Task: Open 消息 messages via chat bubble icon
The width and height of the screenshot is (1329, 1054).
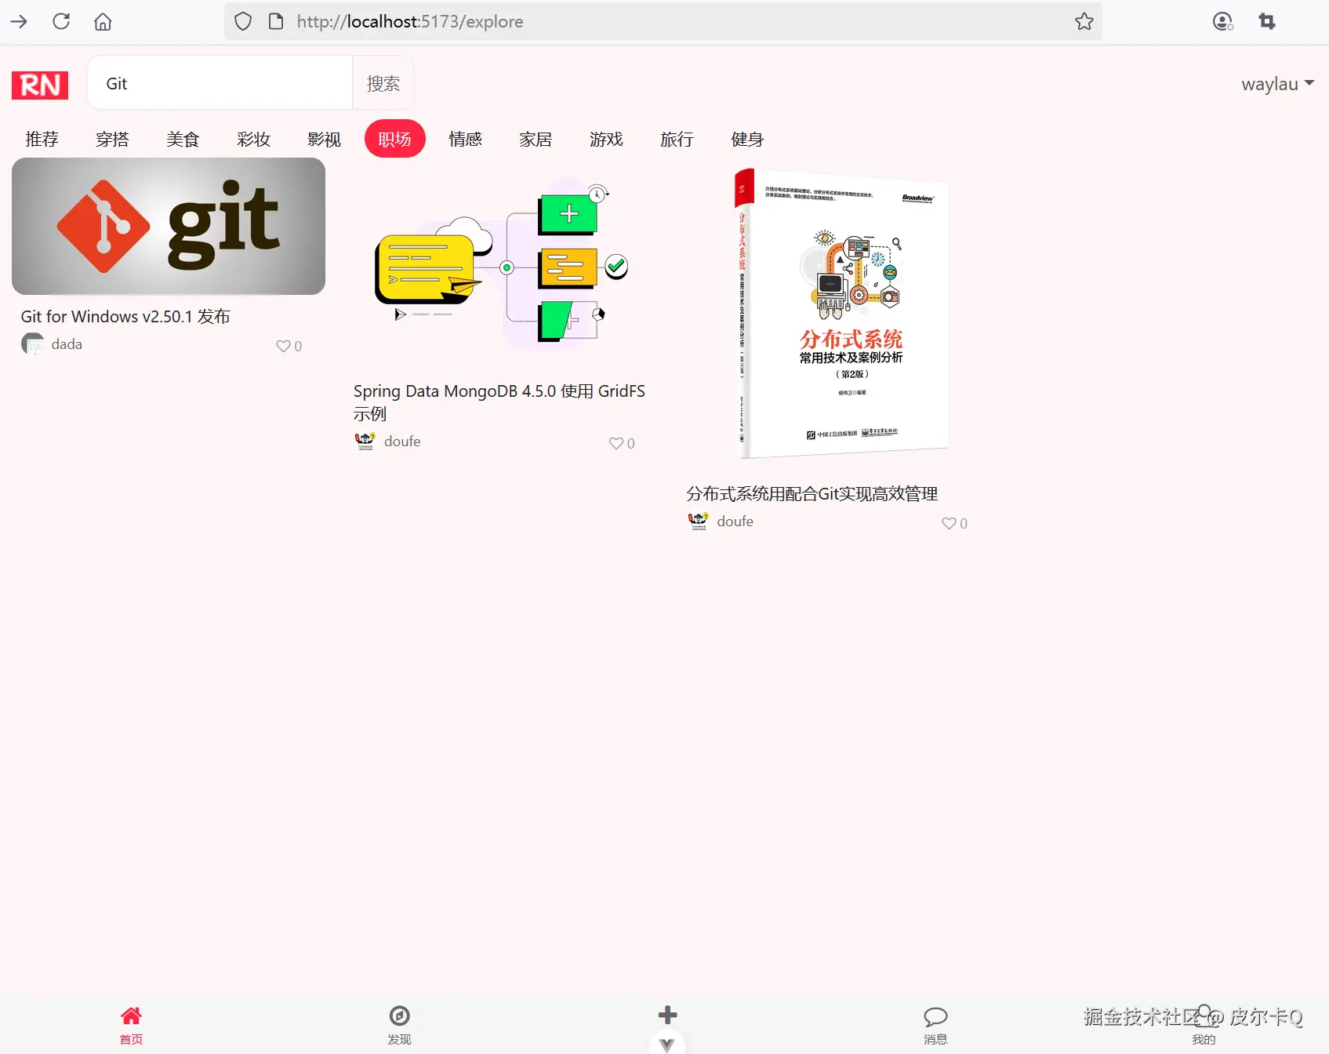Action: [x=935, y=1016]
